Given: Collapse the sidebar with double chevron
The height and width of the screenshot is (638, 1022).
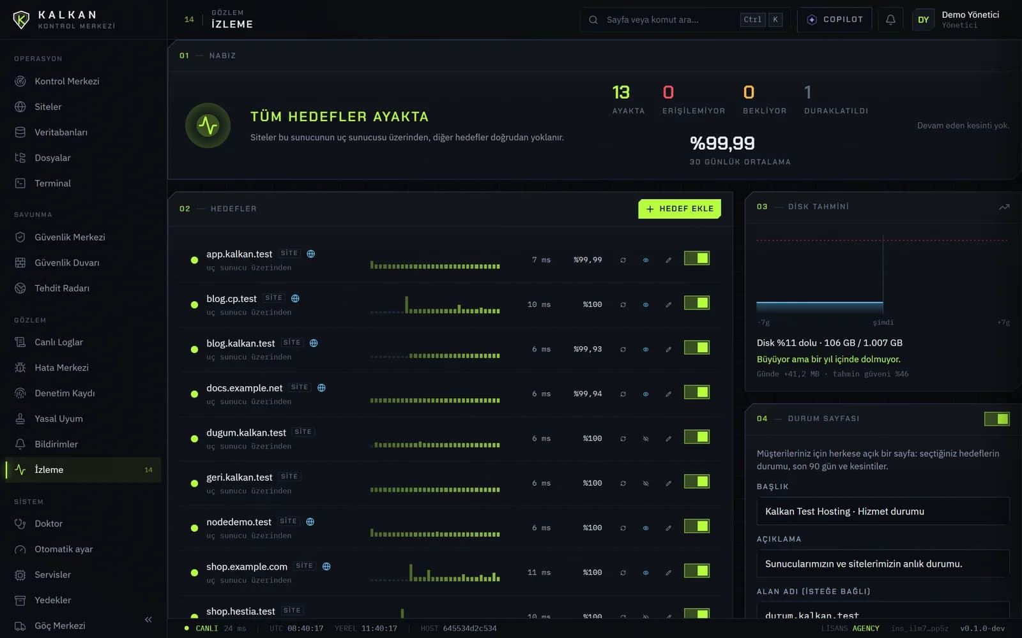Looking at the screenshot, I should click(148, 619).
